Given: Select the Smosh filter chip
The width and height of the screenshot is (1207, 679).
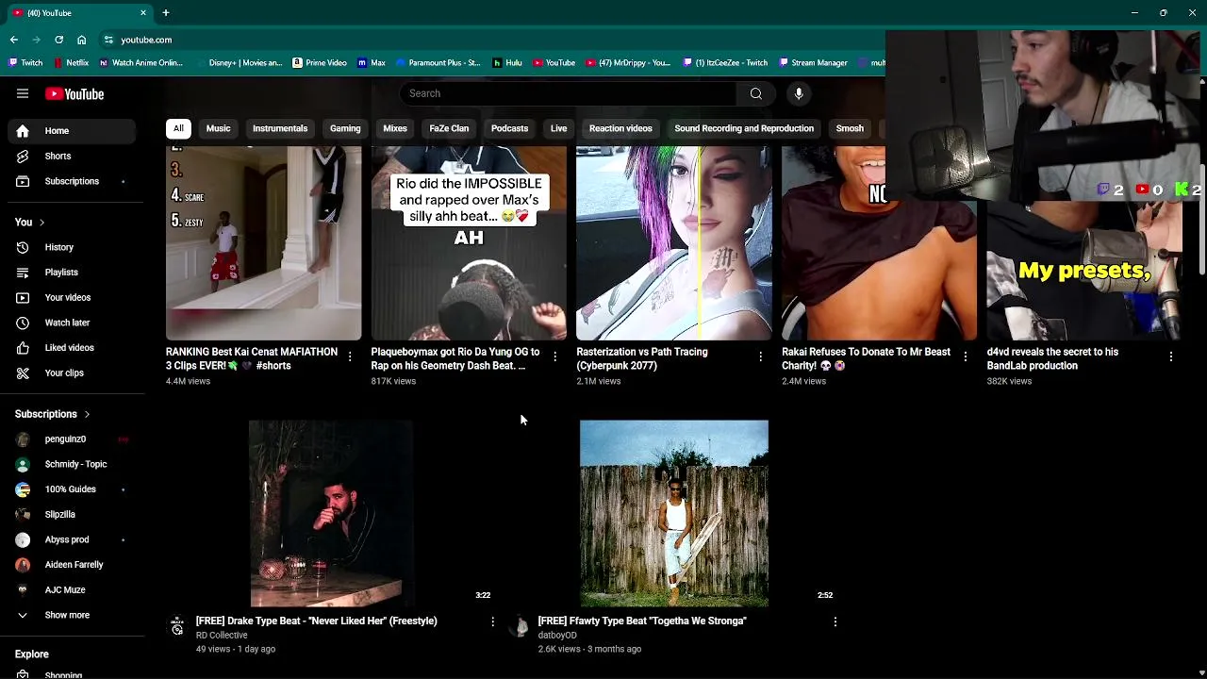Looking at the screenshot, I should tap(850, 128).
